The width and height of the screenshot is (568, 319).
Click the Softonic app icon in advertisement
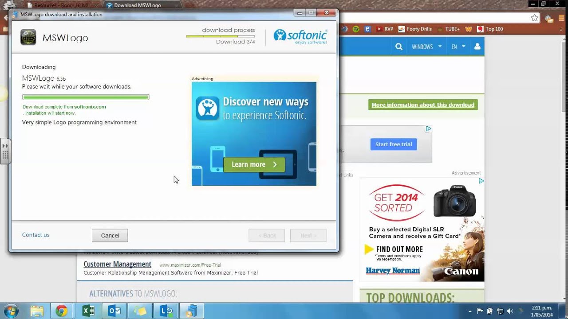pos(208,108)
